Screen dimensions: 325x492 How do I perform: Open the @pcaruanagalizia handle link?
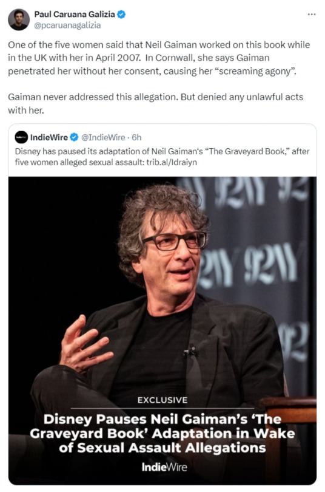[67, 26]
